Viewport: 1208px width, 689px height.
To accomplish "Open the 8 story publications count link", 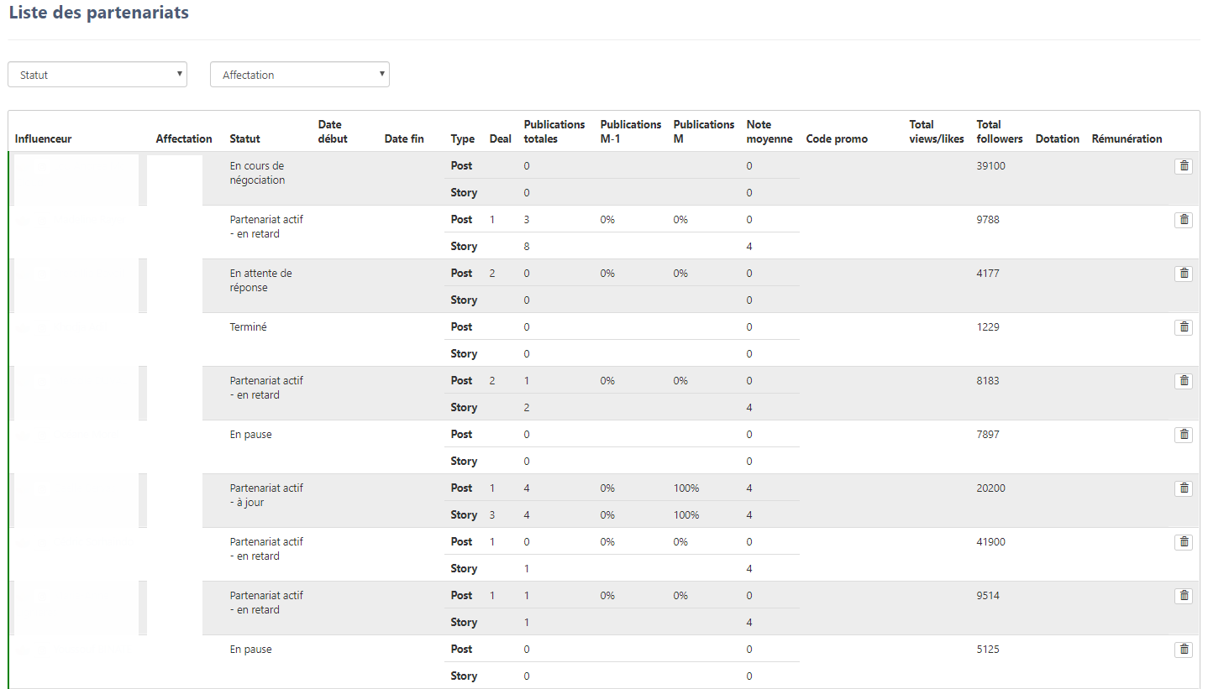I will coord(527,247).
